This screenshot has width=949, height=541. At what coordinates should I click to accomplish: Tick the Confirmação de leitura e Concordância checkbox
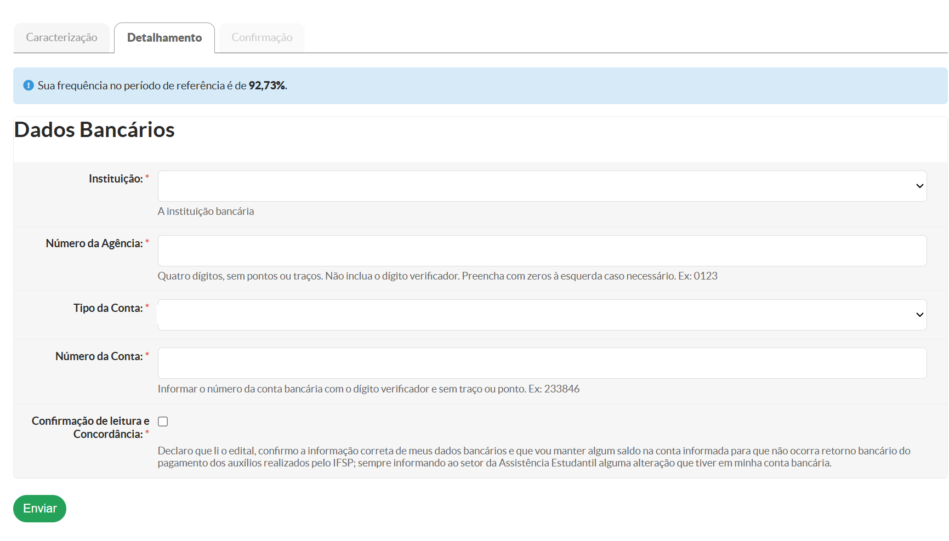click(x=163, y=422)
